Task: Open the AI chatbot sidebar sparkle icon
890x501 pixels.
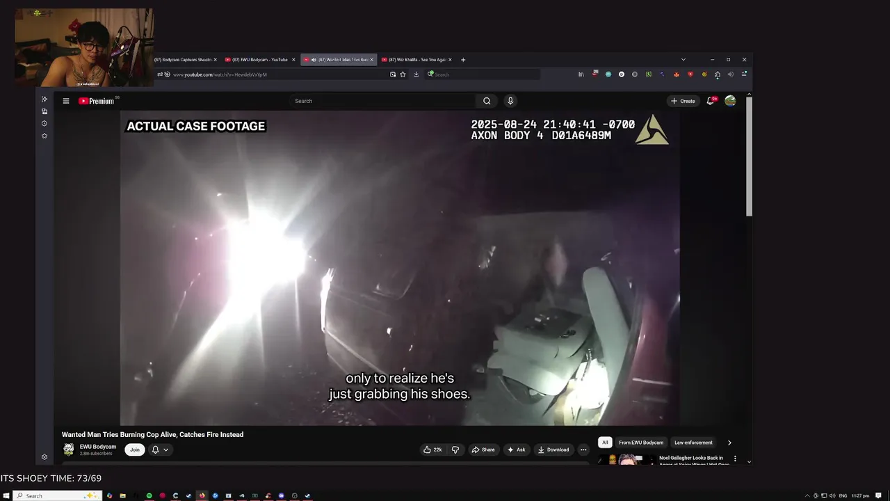Action: (x=44, y=99)
